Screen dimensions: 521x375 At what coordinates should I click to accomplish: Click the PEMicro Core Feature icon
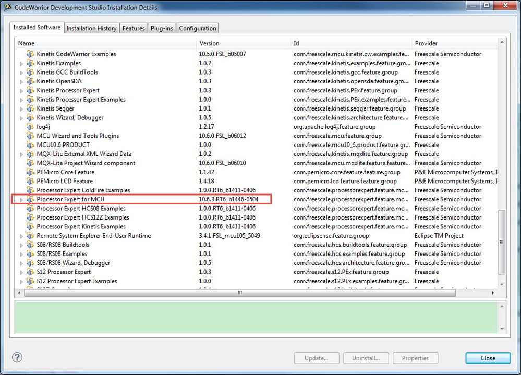tap(30, 172)
